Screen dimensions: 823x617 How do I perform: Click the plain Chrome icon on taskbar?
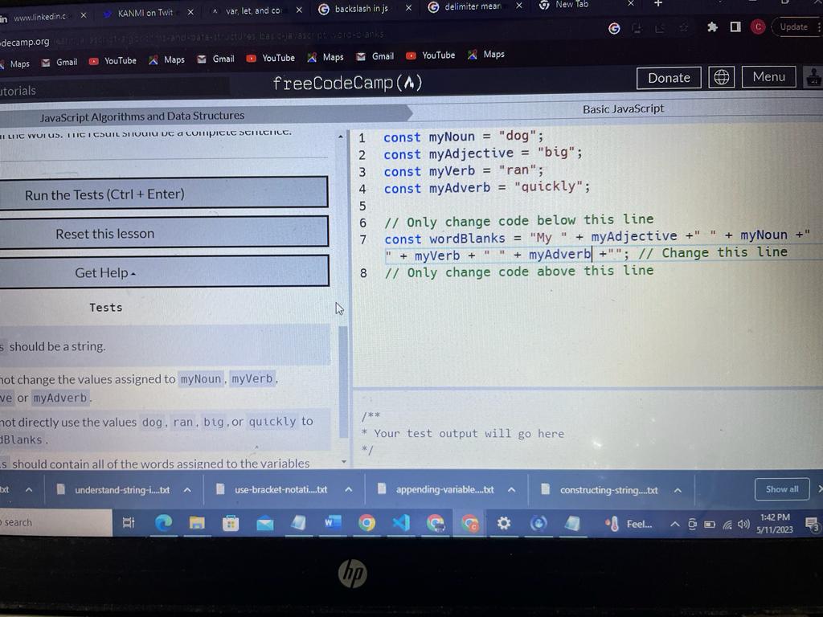coord(366,522)
